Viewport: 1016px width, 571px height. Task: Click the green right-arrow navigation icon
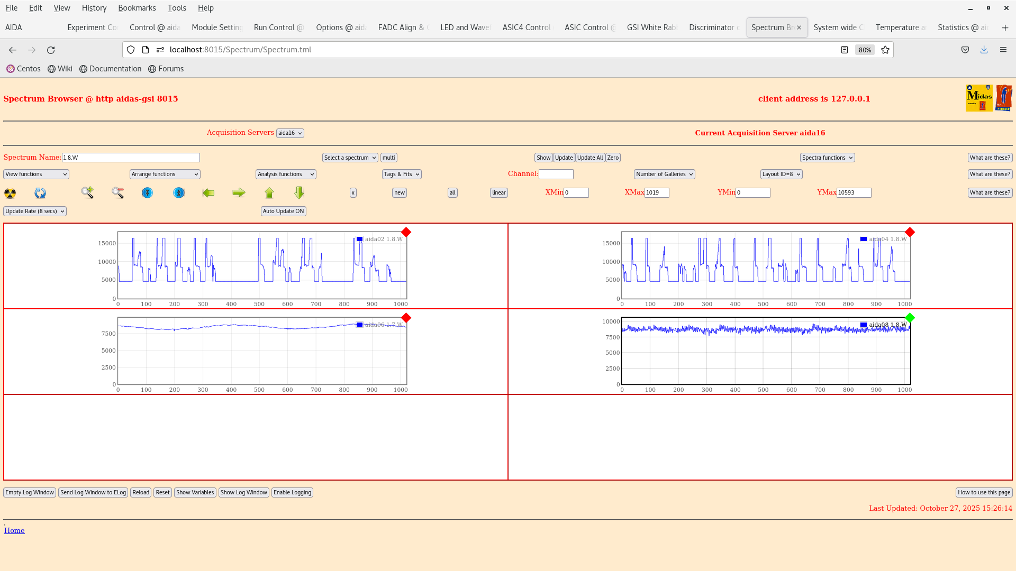point(239,192)
